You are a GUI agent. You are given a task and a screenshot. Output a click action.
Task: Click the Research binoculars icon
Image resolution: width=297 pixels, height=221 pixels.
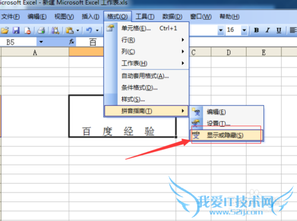55,30
